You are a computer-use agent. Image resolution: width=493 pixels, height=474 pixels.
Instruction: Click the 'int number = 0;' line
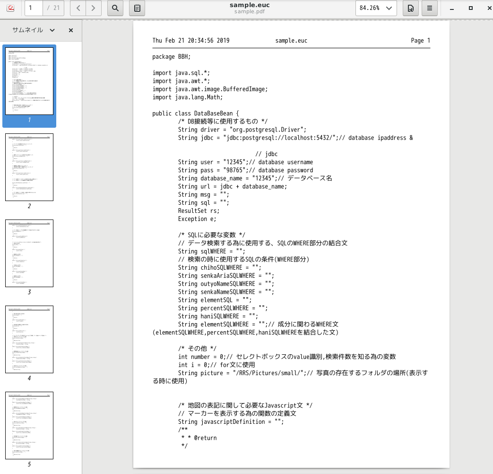287,357
